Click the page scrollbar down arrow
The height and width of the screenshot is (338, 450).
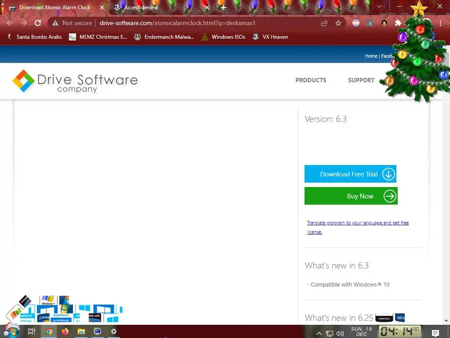coord(446,321)
